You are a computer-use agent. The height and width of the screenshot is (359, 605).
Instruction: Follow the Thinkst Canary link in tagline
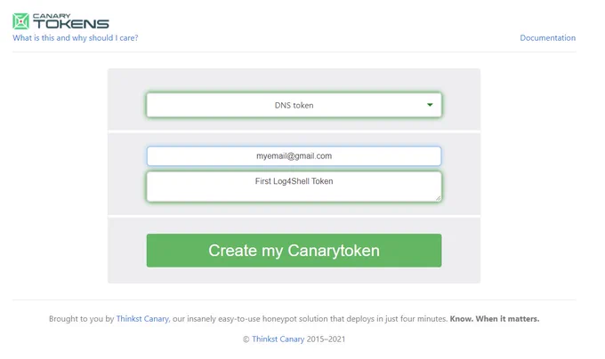[142, 319]
